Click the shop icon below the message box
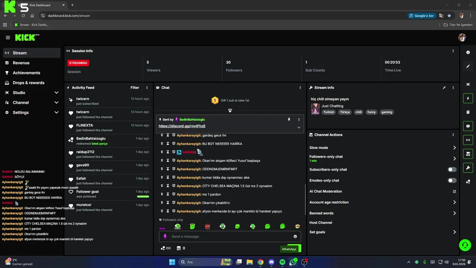The image size is (476, 268). tap(178, 248)
